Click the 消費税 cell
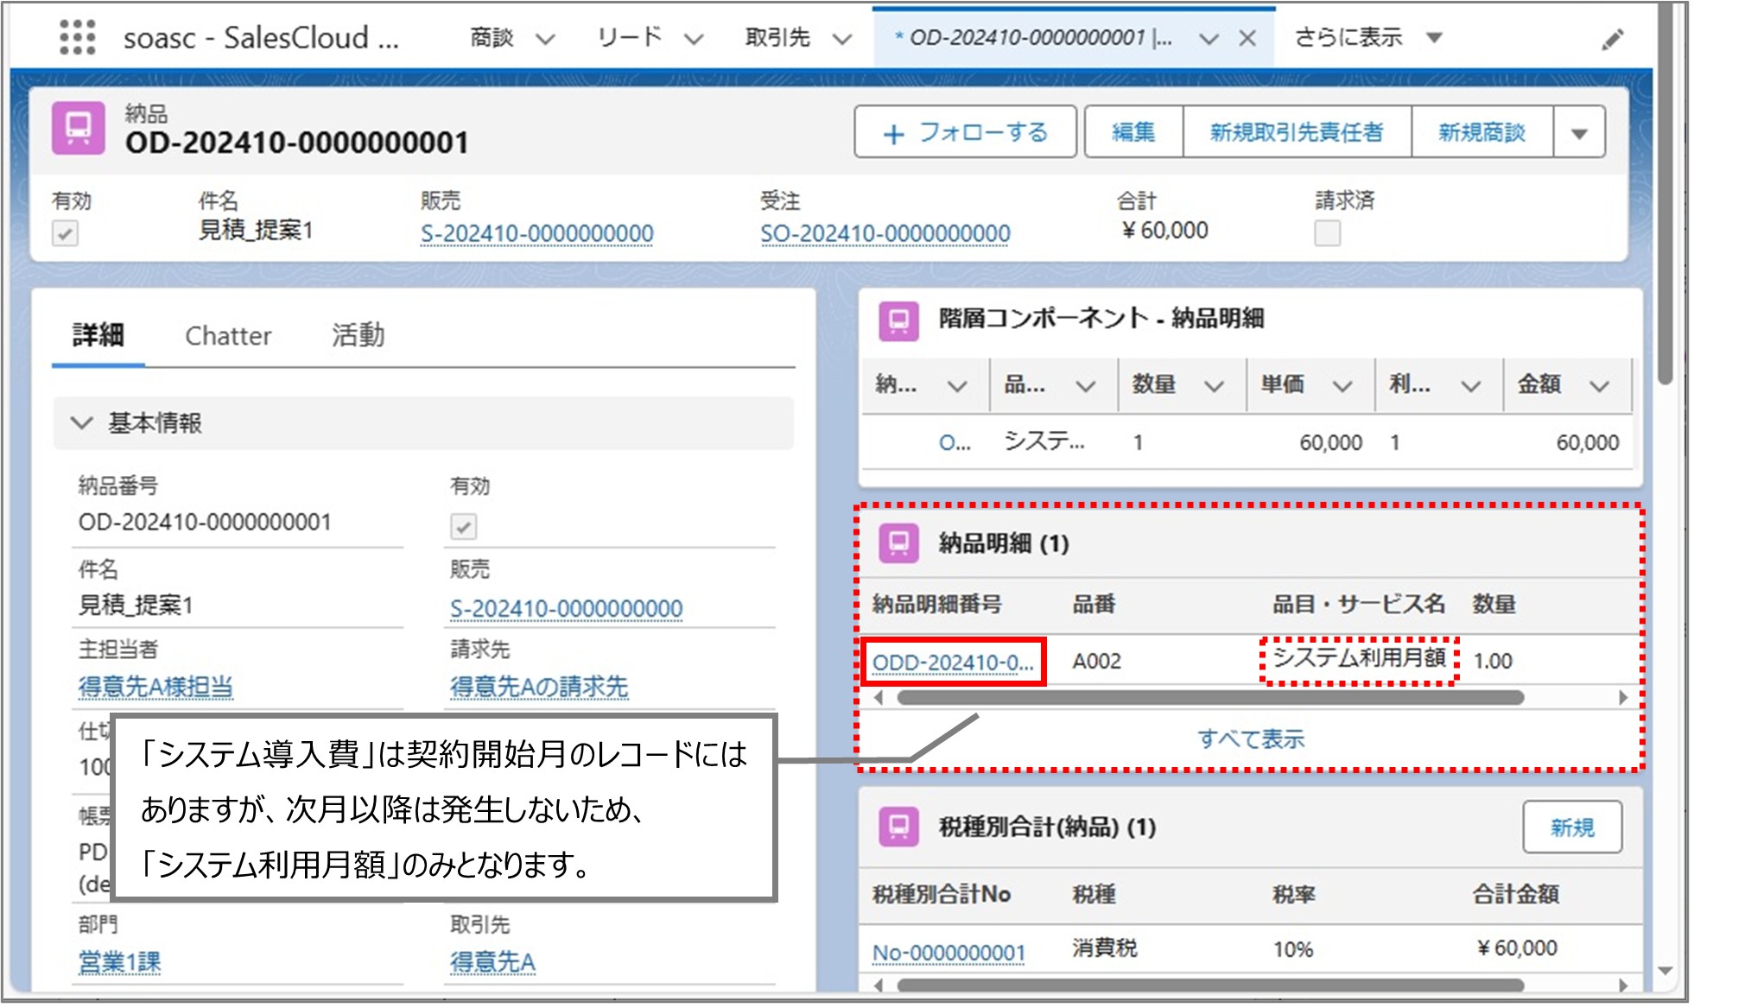This screenshot has height=1008, width=1751. coord(1105,948)
